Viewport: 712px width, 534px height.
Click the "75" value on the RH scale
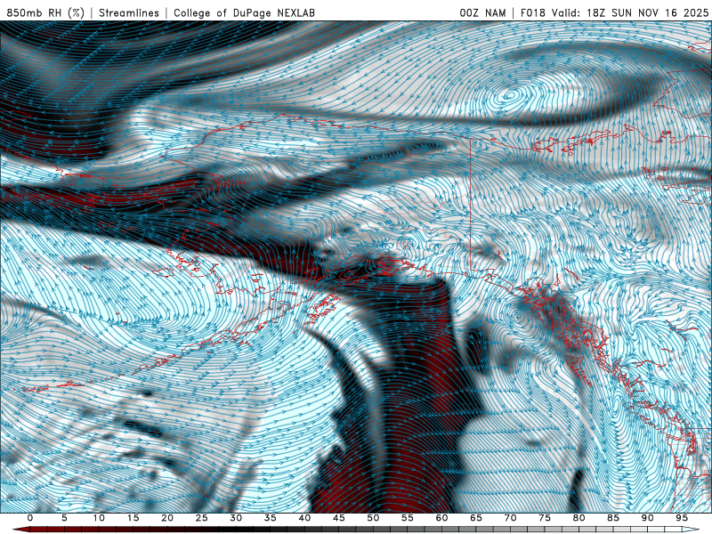click(545, 518)
